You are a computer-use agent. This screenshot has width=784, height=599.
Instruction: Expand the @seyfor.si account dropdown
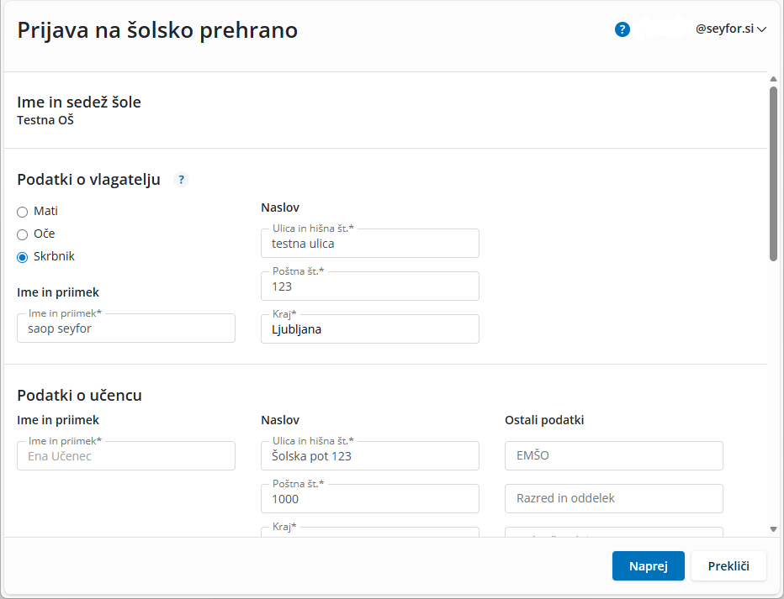click(x=730, y=29)
